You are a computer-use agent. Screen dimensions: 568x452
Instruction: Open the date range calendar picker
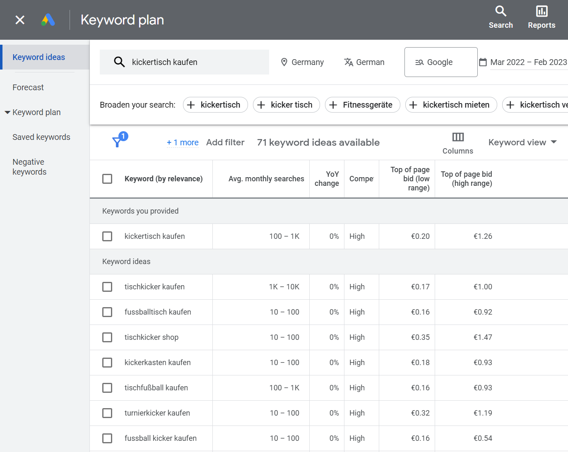click(483, 62)
